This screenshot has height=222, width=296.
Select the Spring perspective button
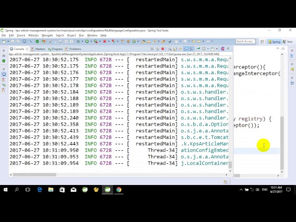tap(275, 42)
